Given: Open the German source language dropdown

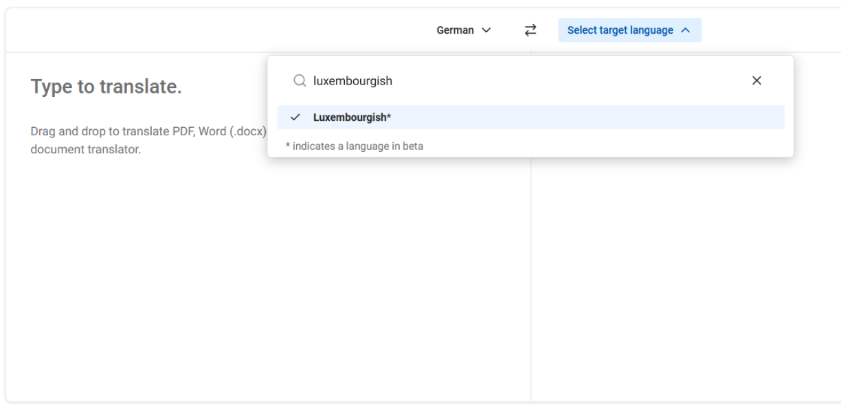Looking at the screenshot, I should click(464, 30).
